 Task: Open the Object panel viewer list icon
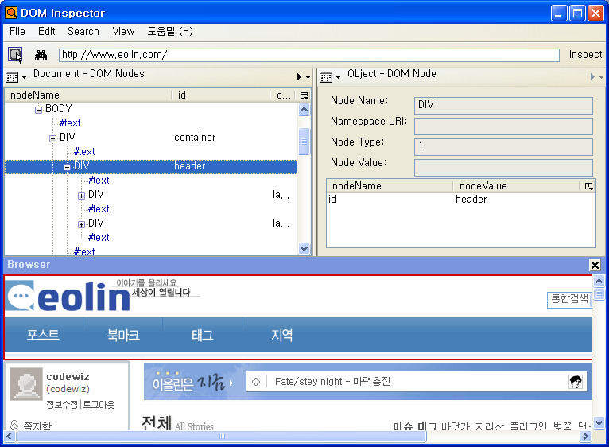pos(328,77)
